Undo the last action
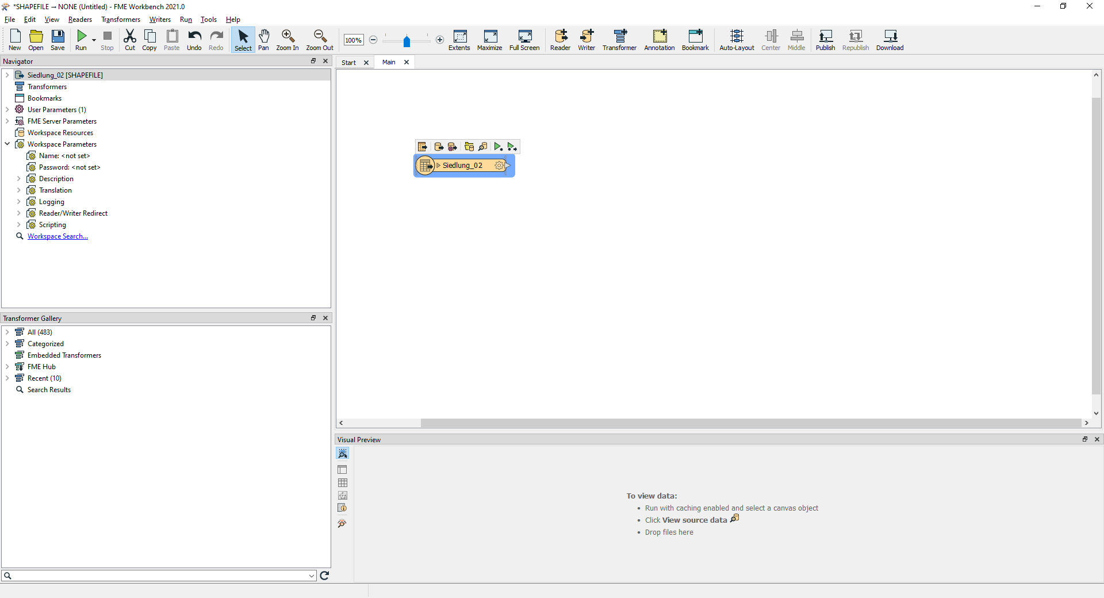 point(194,40)
